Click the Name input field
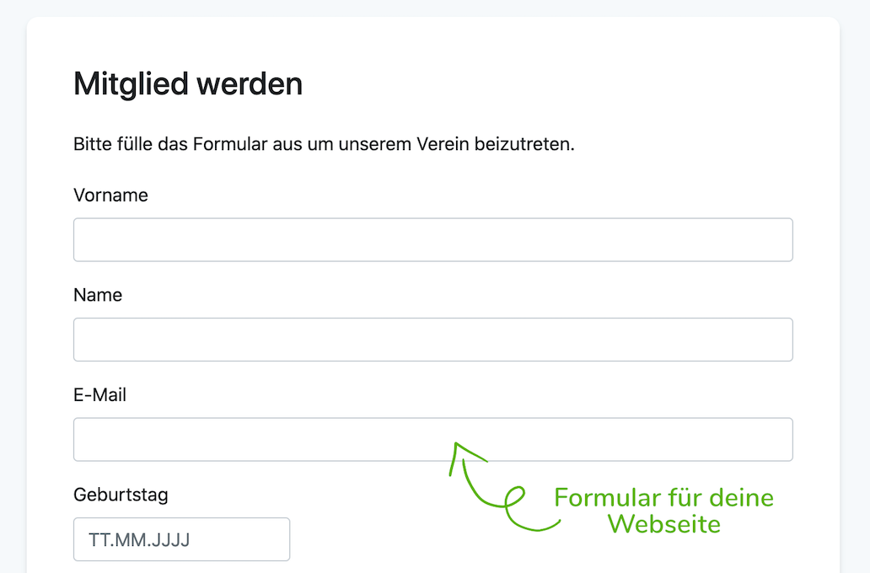 coord(432,340)
